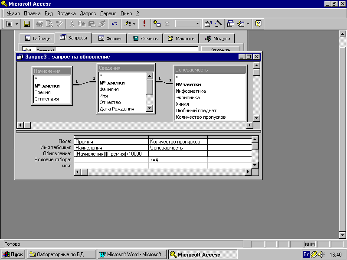This screenshot has width=347, height=260.
Task: Select Премия field in Начисления table
Action: 43,92
